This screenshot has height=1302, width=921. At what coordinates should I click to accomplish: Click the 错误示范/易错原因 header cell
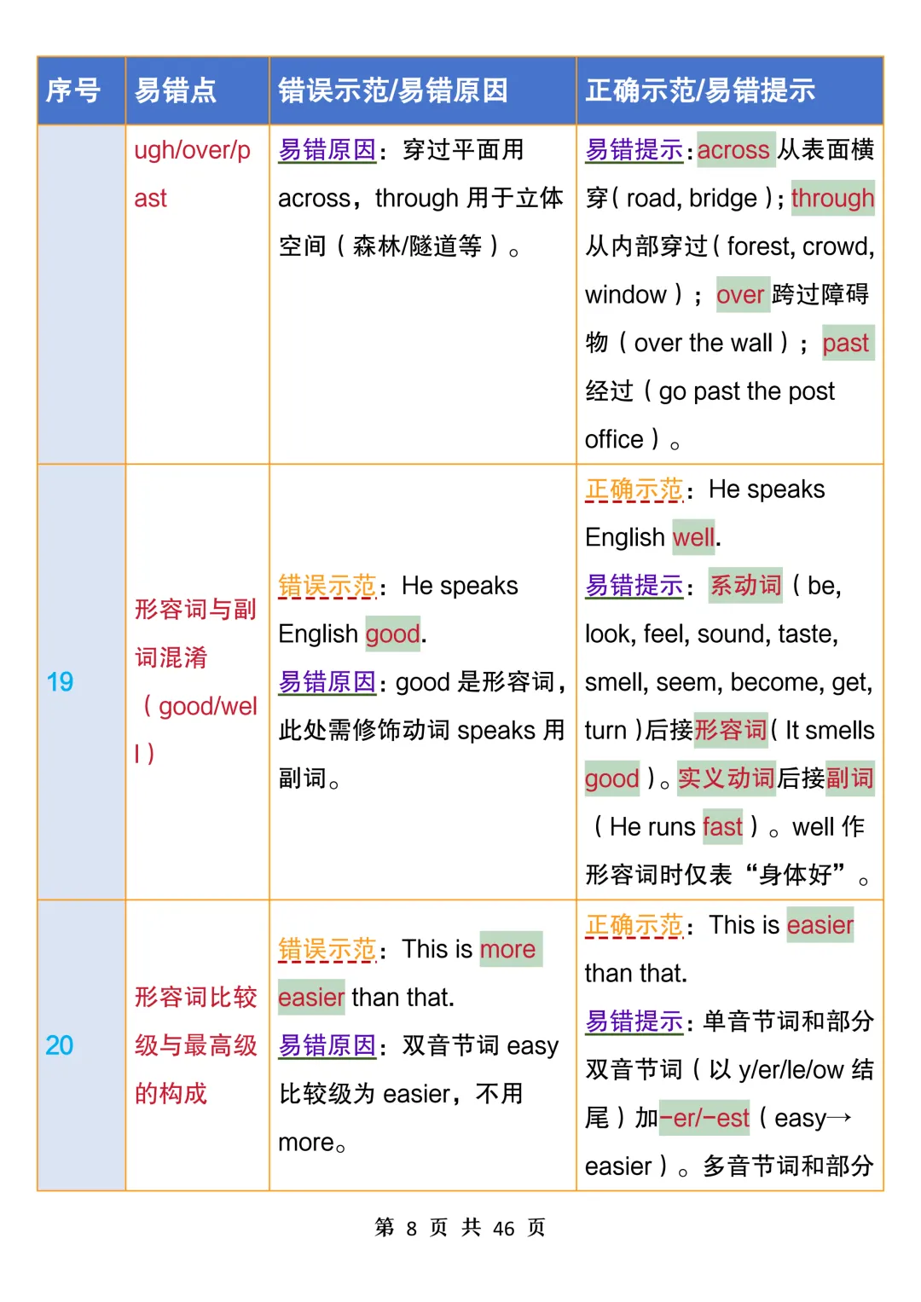422,90
